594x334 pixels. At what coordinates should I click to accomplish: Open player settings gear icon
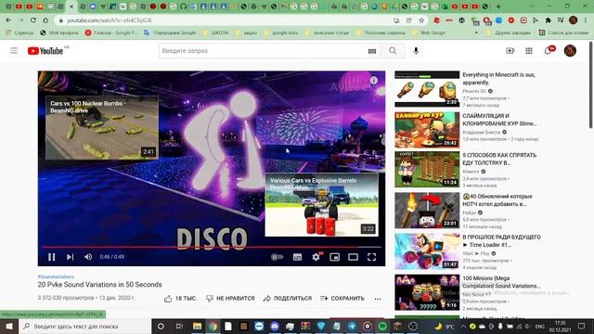click(316, 257)
